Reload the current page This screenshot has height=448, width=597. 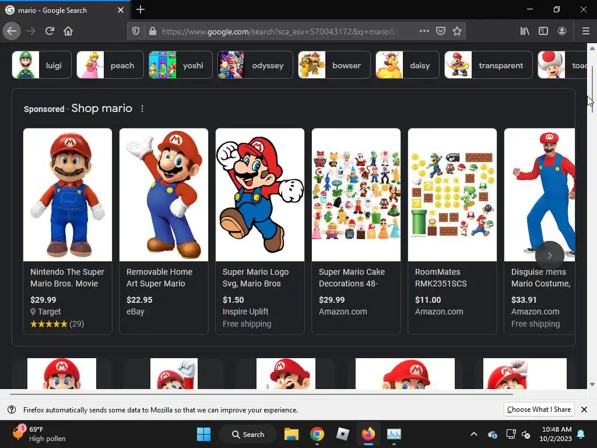point(50,31)
